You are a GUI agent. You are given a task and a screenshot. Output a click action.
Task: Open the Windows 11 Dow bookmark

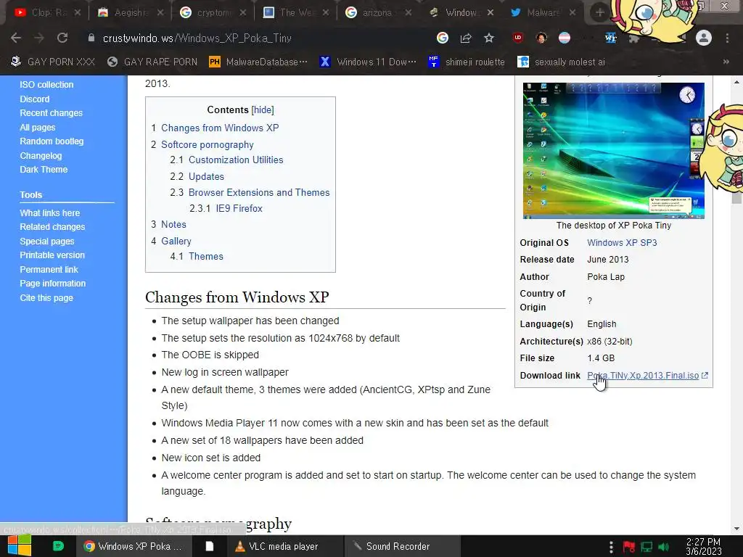[368, 62]
